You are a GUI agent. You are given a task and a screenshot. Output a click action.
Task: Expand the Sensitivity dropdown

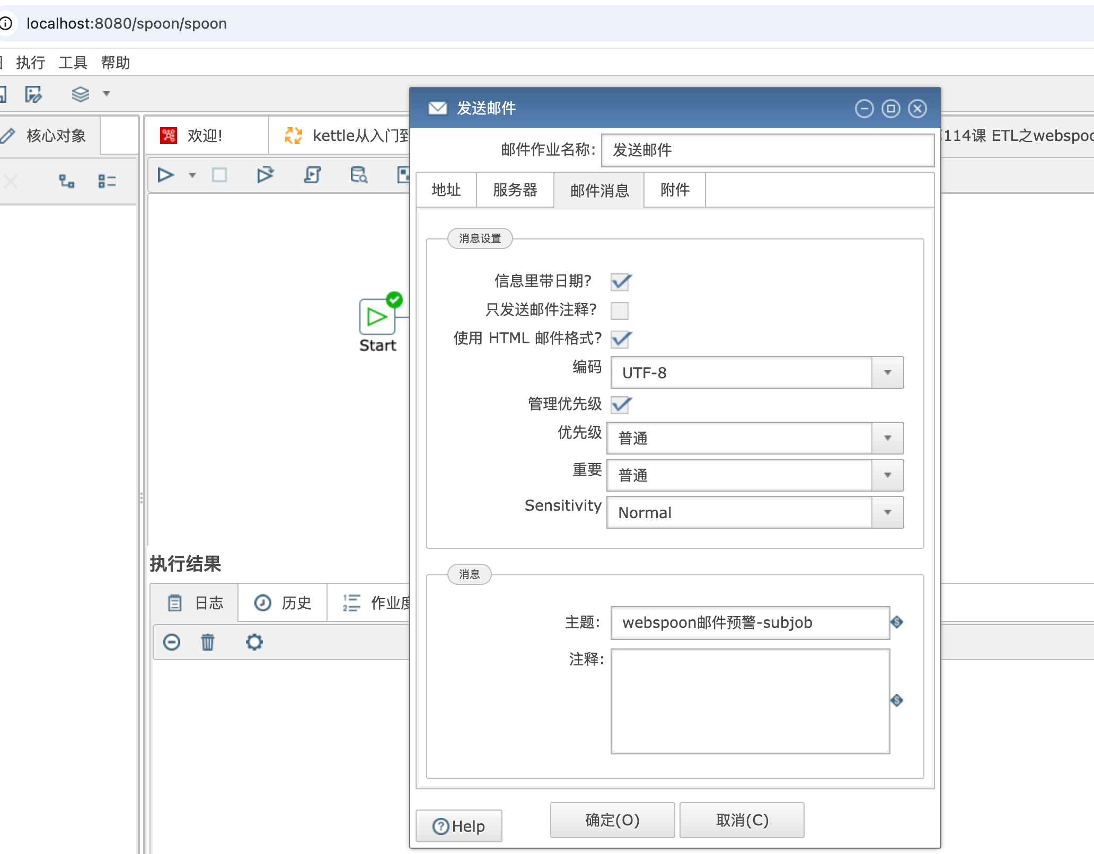(888, 512)
